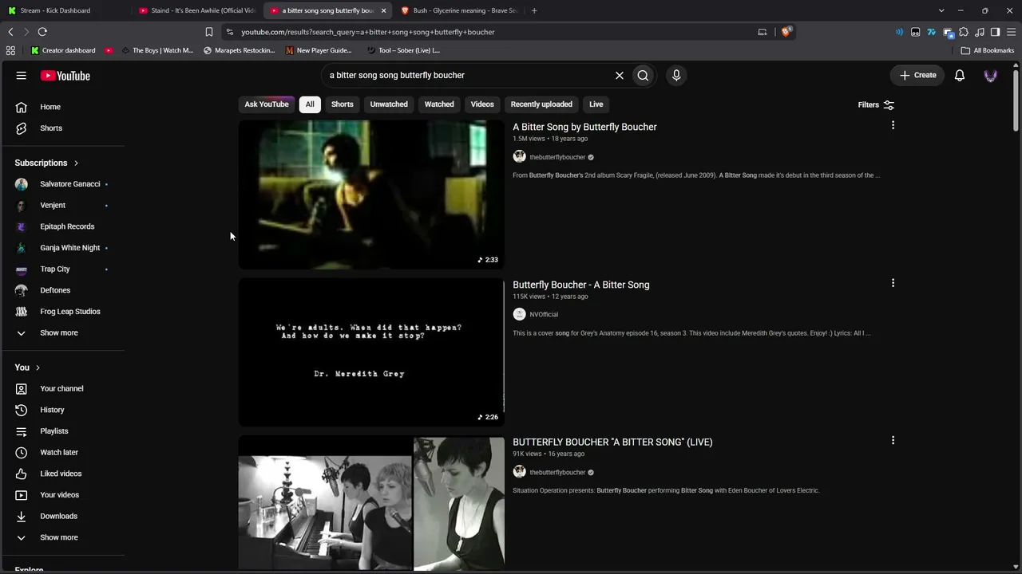Viewport: 1022px width, 574px height.
Task: Open the All Bookmarks folder
Action: pos(988,50)
